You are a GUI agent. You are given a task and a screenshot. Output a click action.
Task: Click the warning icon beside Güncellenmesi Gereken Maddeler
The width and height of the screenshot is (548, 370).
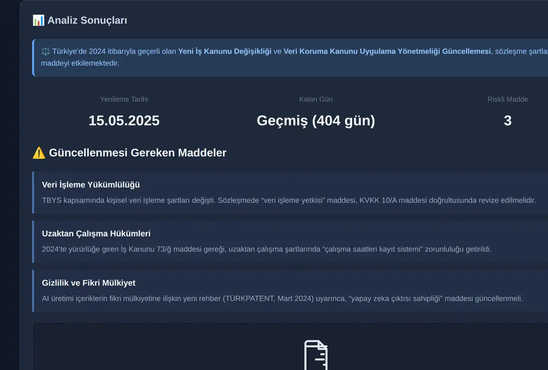(39, 153)
